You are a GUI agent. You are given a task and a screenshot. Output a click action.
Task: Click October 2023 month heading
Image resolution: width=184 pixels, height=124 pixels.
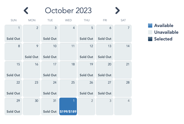[68, 10]
